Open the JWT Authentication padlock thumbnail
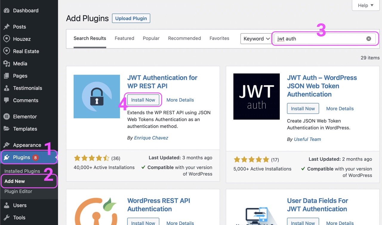 click(97, 96)
